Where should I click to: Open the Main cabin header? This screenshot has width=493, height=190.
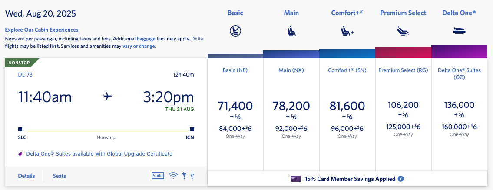tap(291, 13)
